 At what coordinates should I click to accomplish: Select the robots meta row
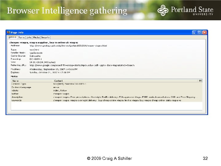(x=107, y=90)
